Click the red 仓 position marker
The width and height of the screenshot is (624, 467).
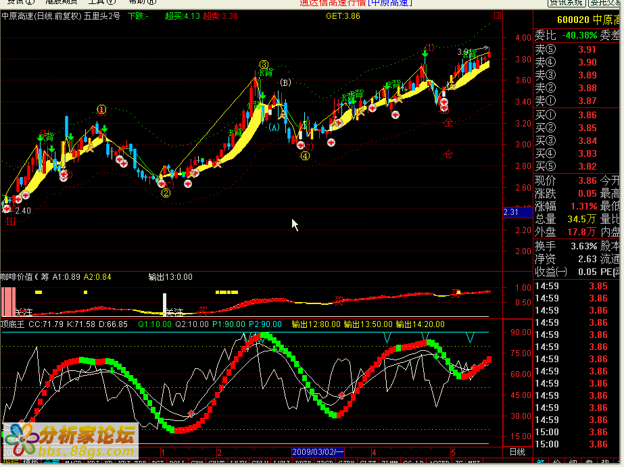[x=448, y=154]
